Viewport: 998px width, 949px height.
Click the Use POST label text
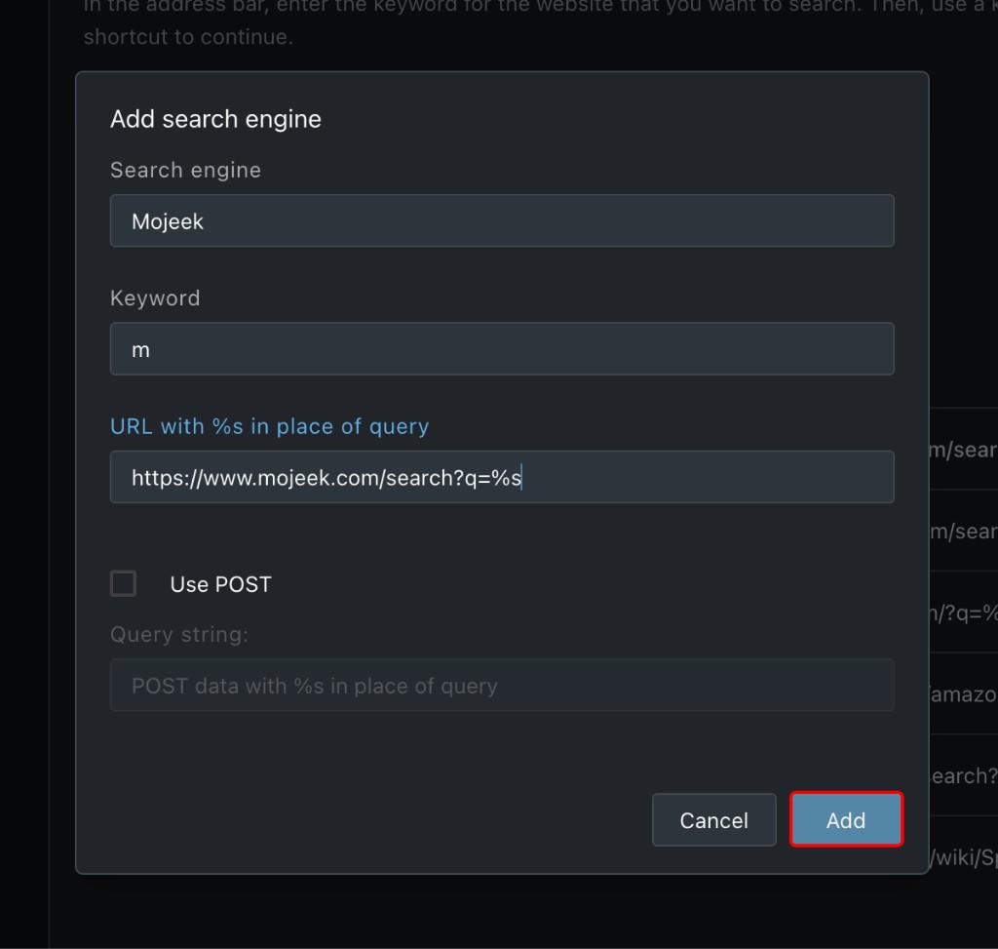pyautogui.click(x=221, y=584)
